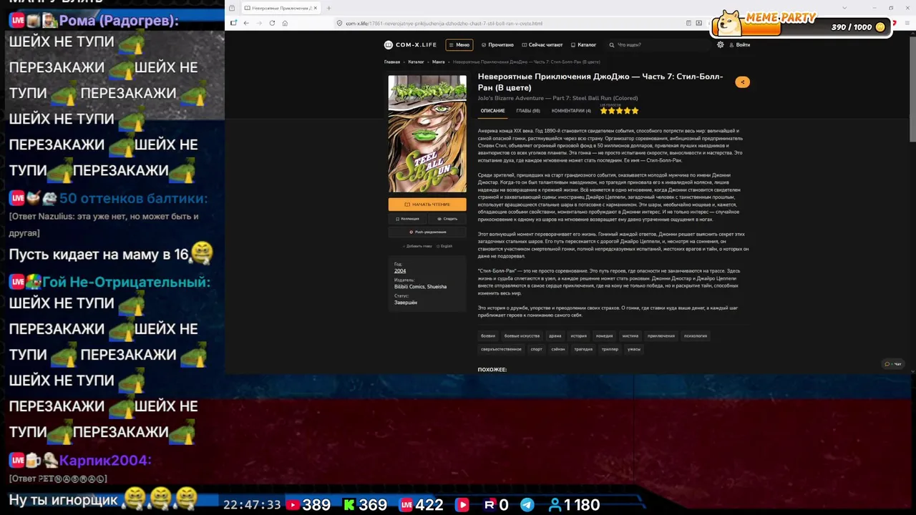Click the browser forward arrow
916x515 pixels.
(x=259, y=23)
